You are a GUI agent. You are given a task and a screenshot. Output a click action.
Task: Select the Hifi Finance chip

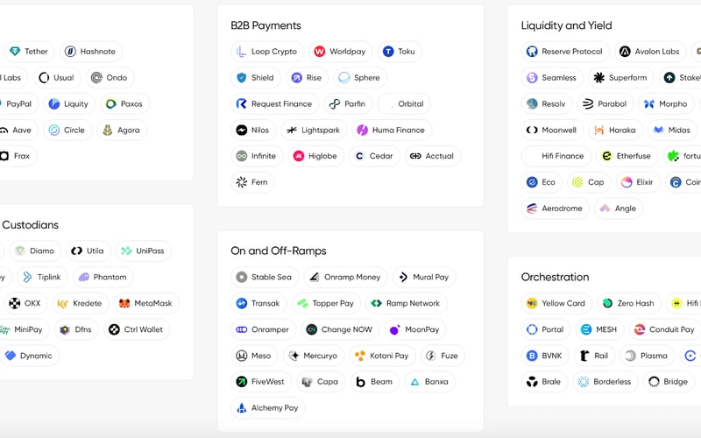click(x=556, y=156)
